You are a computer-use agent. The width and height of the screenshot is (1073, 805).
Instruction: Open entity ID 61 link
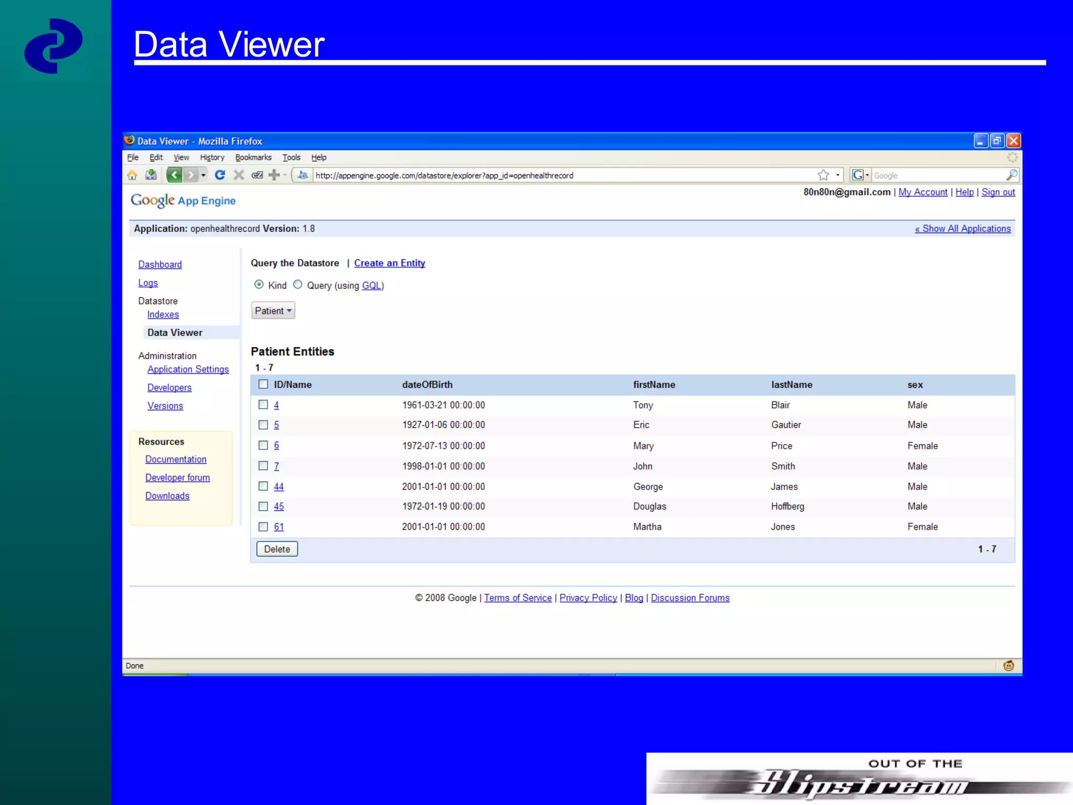[279, 527]
